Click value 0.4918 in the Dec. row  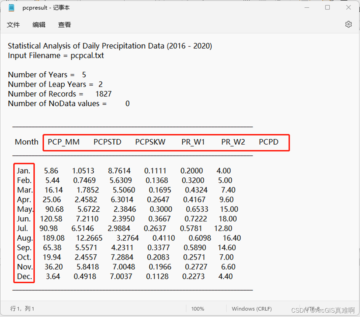click(x=85, y=277)
